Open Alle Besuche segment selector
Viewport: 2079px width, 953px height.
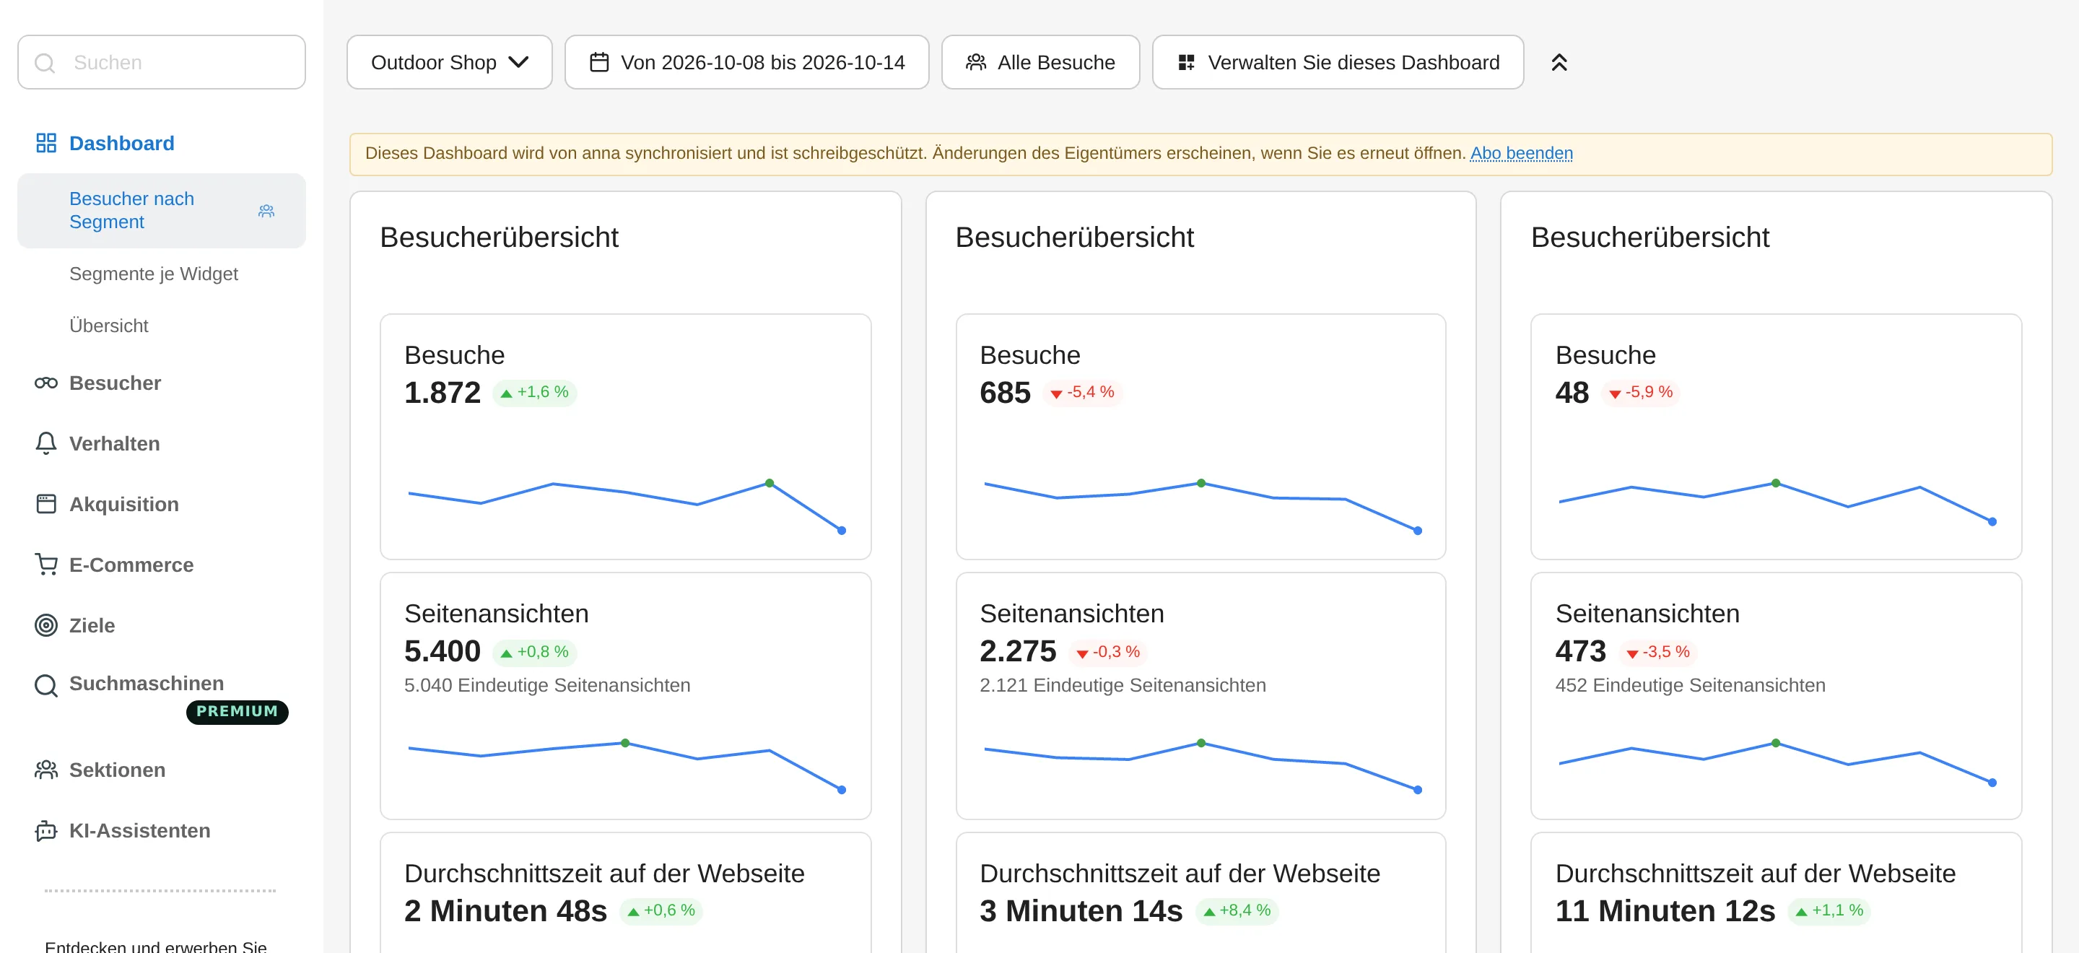pos(1040,62)
